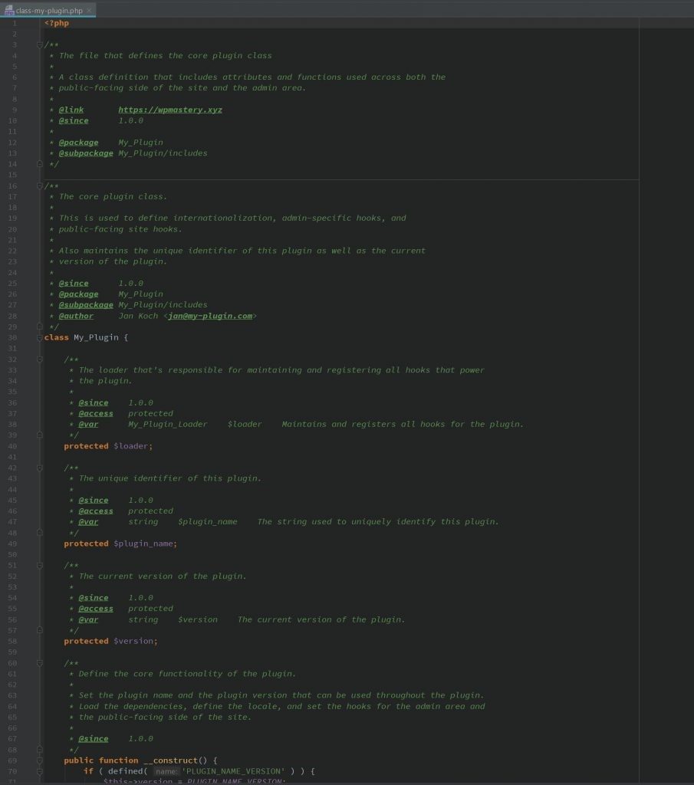Collapse the $version property doc comment
694x785 pixels.
click(x=40, y=566)
